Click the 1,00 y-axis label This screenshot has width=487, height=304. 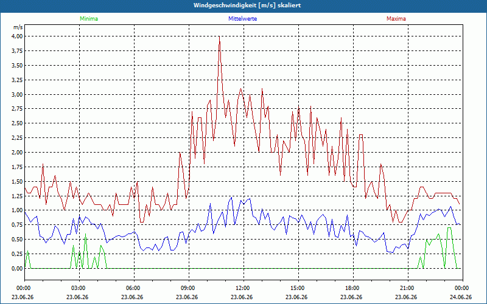pyautogui.click(x=17, y=210)
